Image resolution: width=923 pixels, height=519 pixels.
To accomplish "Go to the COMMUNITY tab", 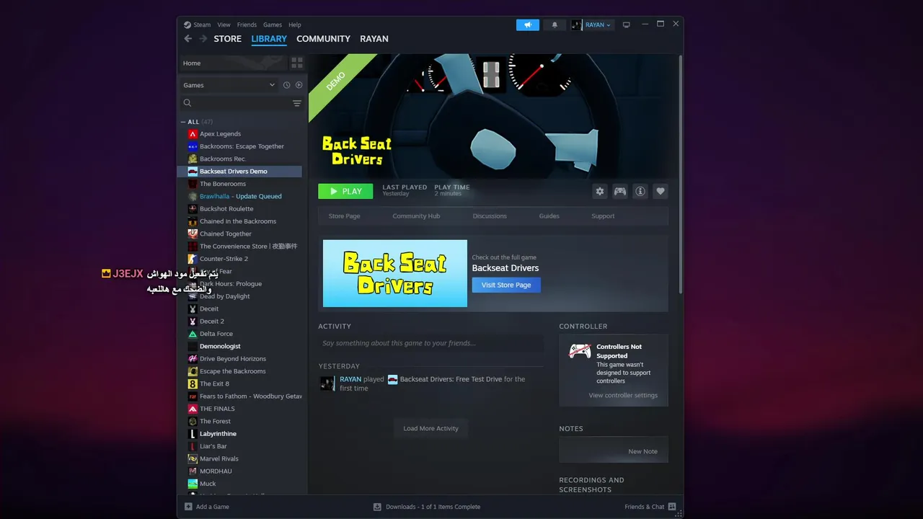I will pos(323,39).
